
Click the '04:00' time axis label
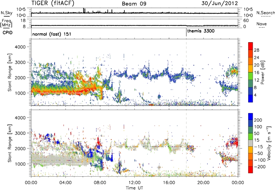point(66,183)
